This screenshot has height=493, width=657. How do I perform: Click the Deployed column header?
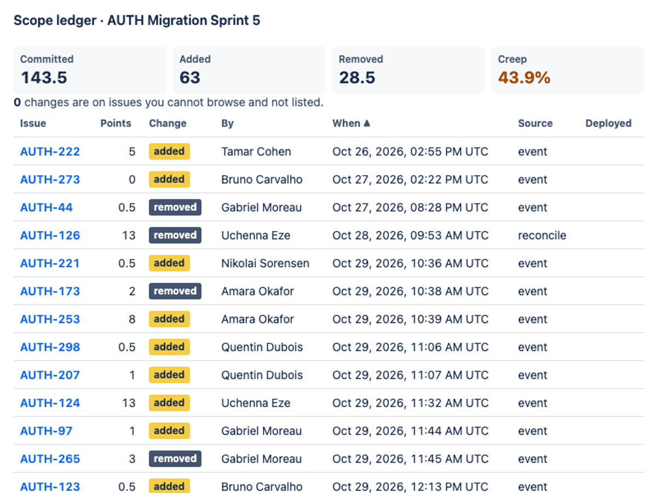pyautogui.click(x=608, y=123)
